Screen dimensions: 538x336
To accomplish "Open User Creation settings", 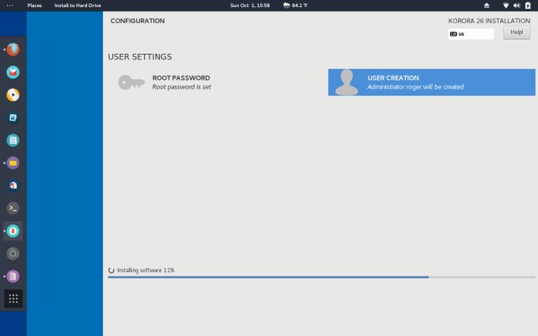I will click(x=432, y=82).
